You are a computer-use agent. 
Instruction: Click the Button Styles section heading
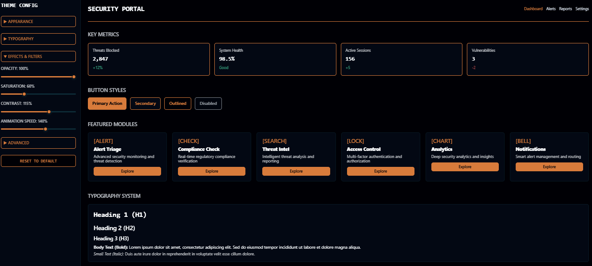(107, 90)
